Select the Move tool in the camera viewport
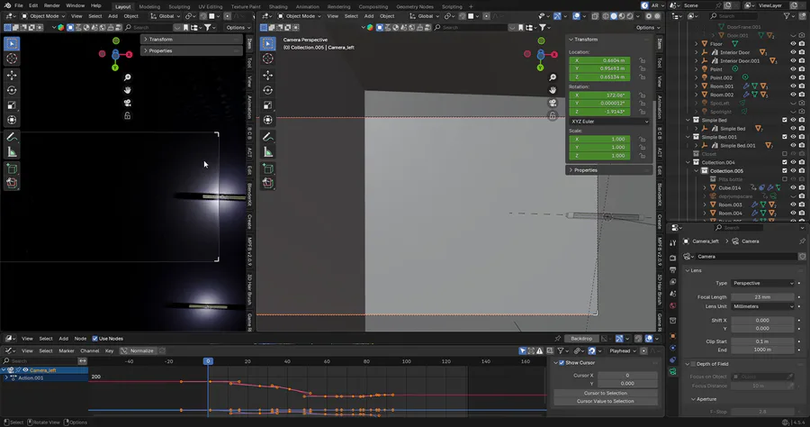This screenshot has height=427, width=810. (267, 75)
